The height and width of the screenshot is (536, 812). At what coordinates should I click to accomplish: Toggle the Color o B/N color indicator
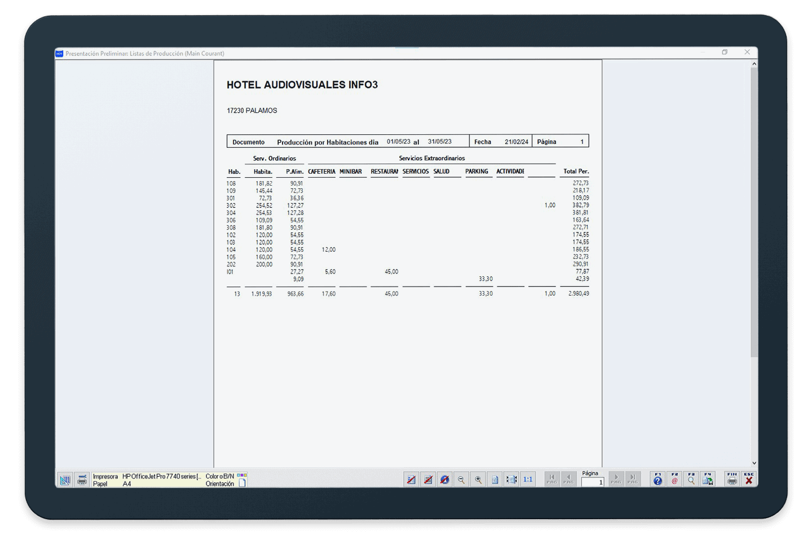[242, 476]
